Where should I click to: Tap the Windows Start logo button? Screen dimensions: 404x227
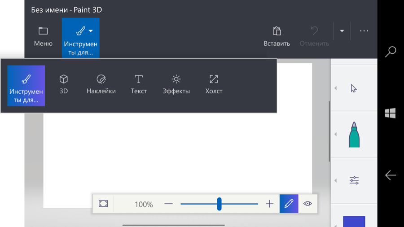tap(391, 113)
